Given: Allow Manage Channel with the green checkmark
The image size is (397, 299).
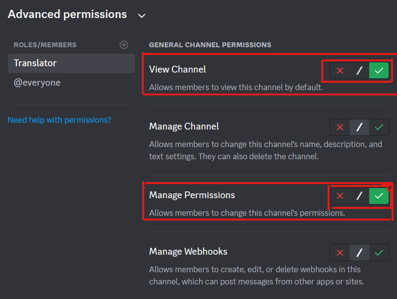Looking at the screenshot, I should (x=379, y=127).
